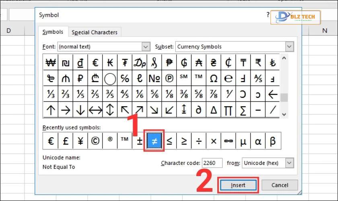The width and height of the screenshot is (338, 201).
Task: Select the Euro sign in the symbol grid
Action: (95, 62)
